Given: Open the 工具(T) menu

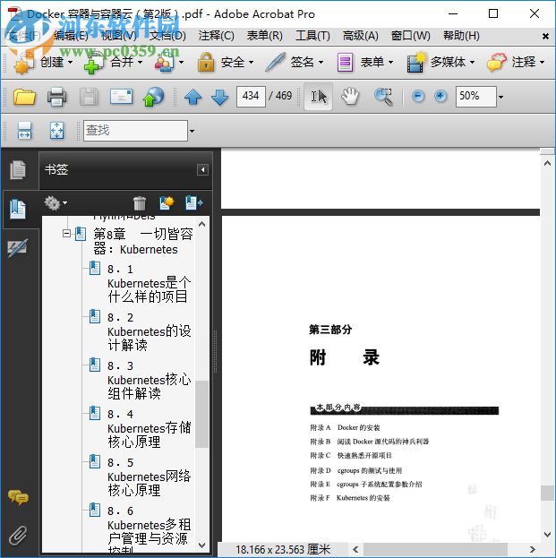Looking at the screenshot, I should click(x=312, y=36).
